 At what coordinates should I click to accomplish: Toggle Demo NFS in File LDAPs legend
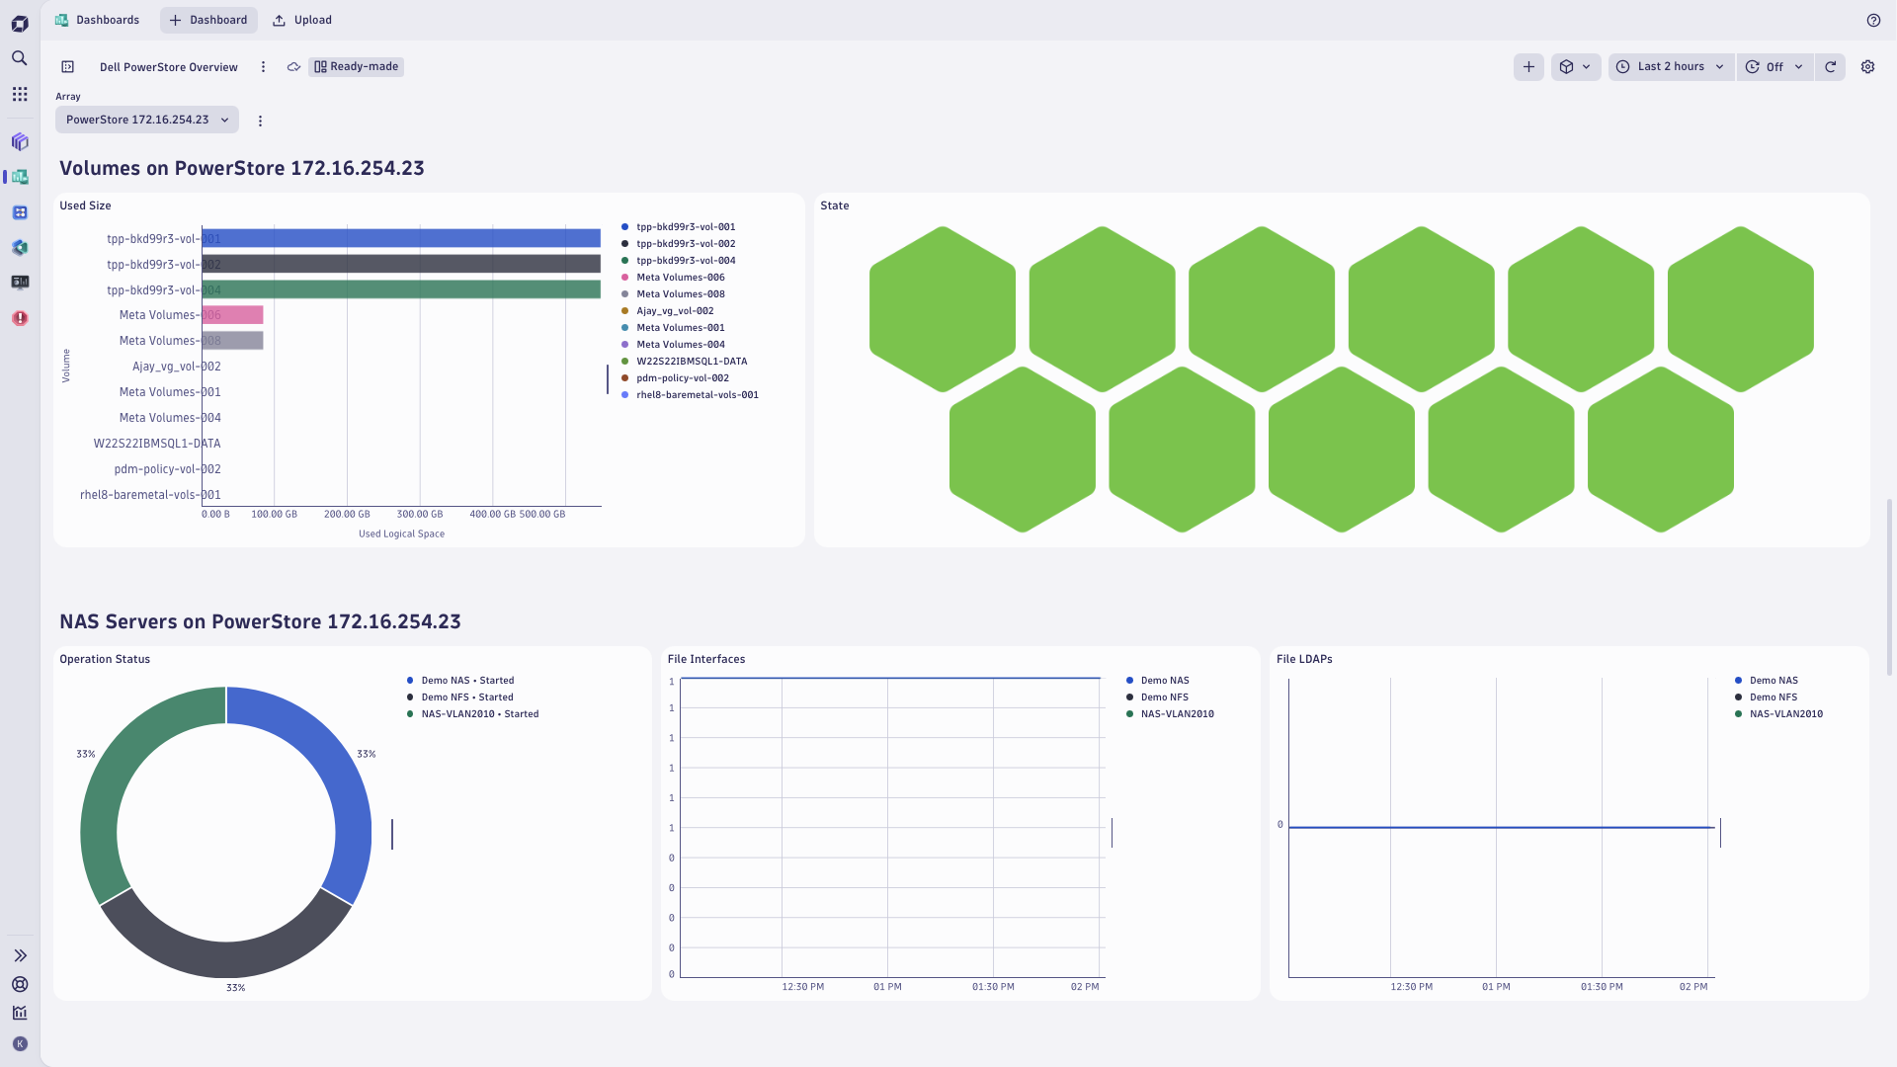[1767, 698]
